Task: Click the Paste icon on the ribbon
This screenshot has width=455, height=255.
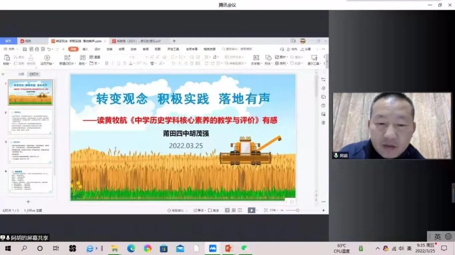Action: (x=7, y=58)
